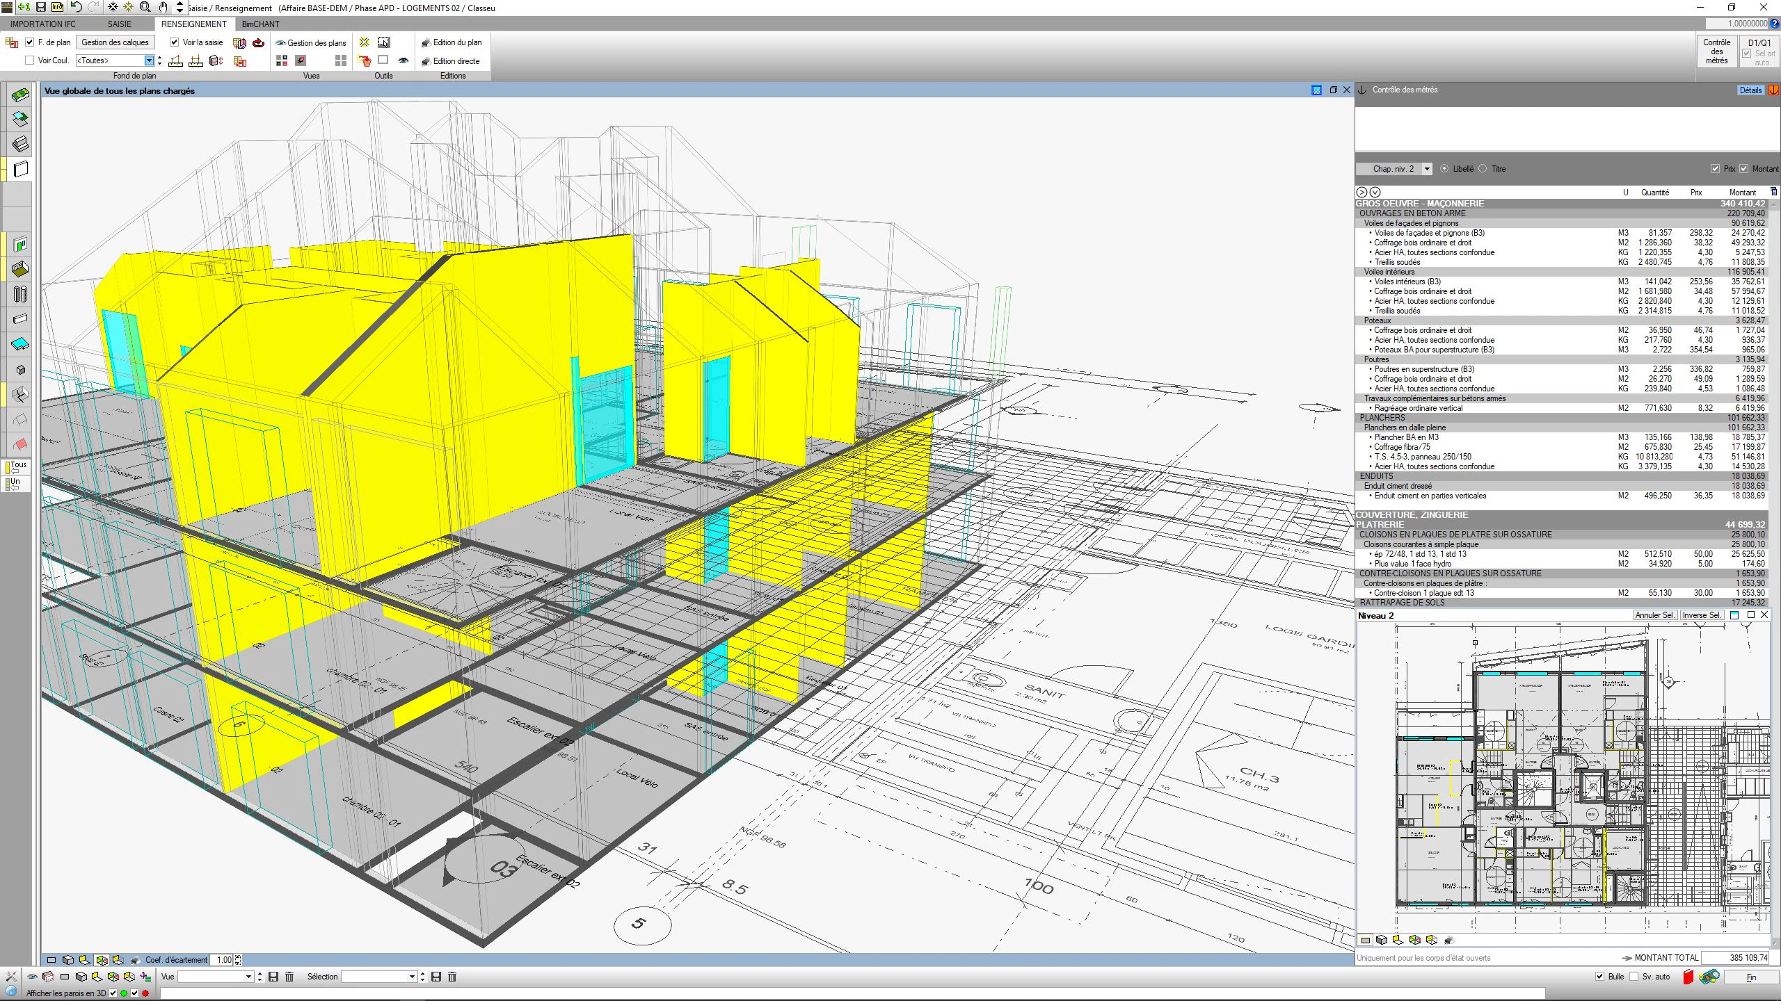
Task: Click the red rotate arrow icon
Action: [x=258, y=42]
